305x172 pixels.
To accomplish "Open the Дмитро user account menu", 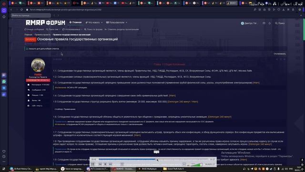I will (249, 23).
